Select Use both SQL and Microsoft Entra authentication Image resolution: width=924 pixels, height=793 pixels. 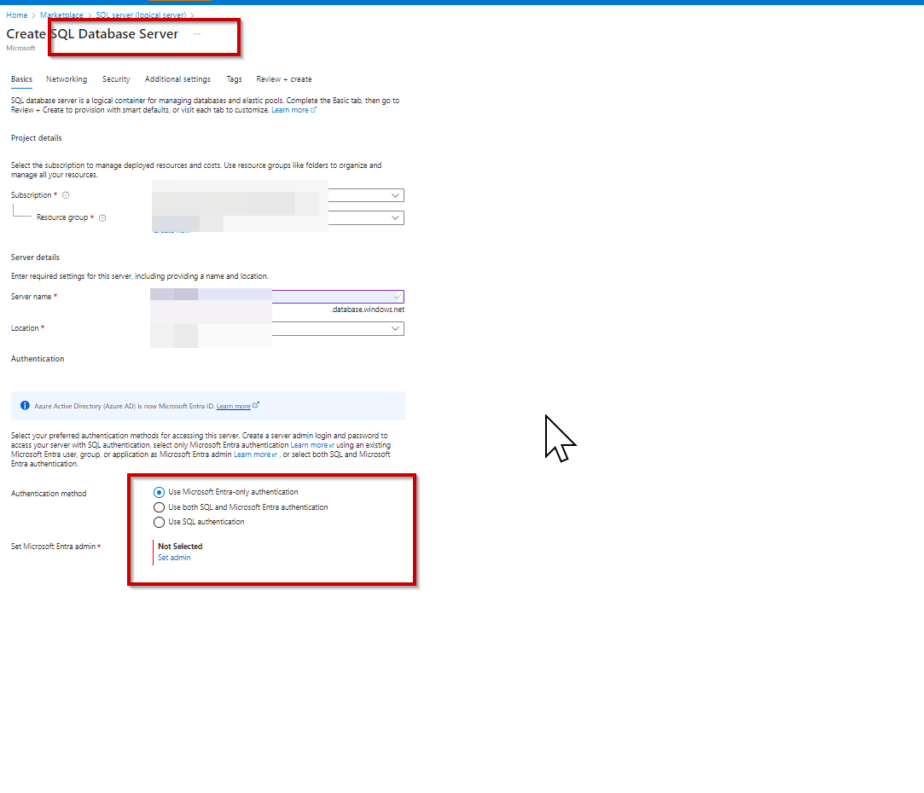(x=159, y=507)
